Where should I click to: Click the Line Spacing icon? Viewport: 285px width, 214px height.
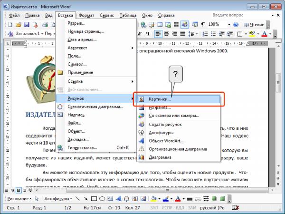pos(191,34)
